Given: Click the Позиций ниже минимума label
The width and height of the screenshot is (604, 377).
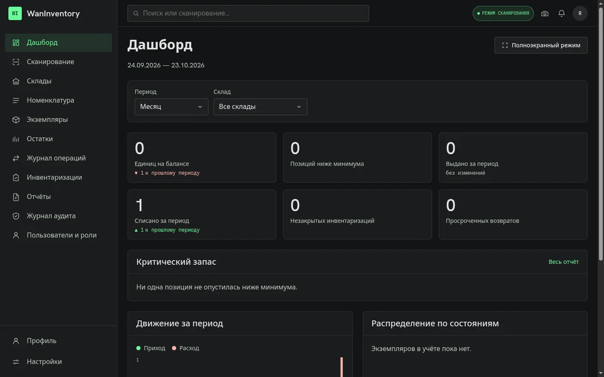Looking at the screenshot, I should pyautogui.click(x=327, y=164).
